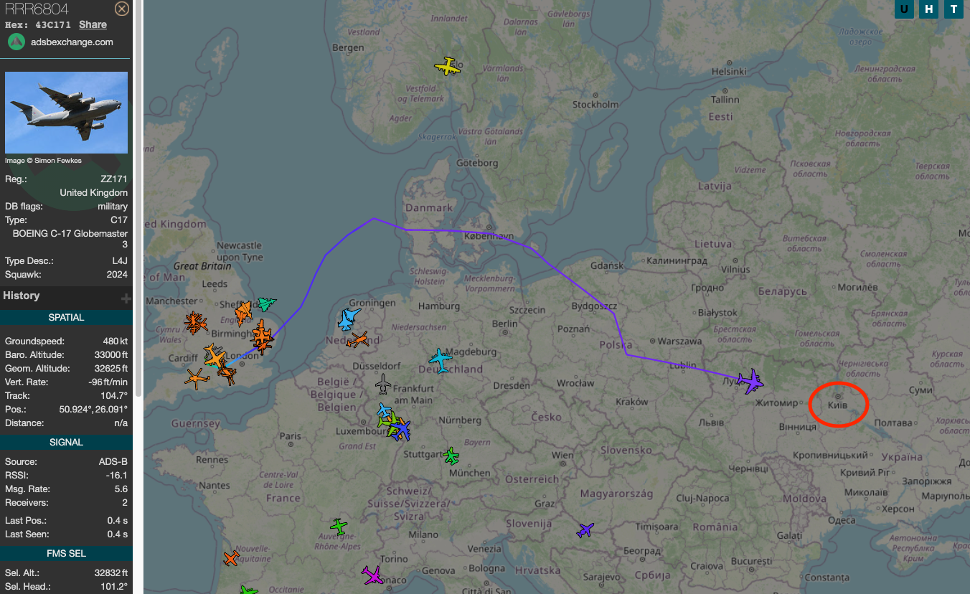Follow the adsbexchange.com link
Viewport: 970px width, 594px height.
tap(73, 42)
